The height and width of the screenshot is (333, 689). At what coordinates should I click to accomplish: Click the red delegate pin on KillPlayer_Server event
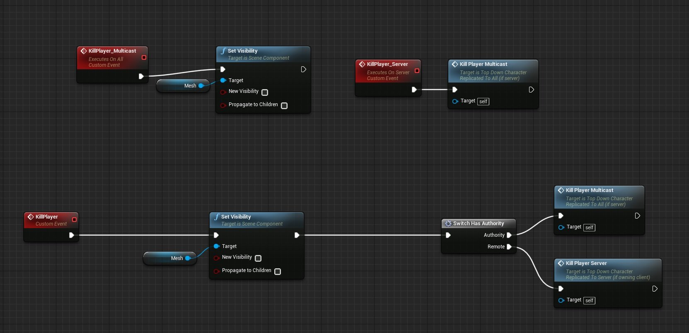(417, 71)
